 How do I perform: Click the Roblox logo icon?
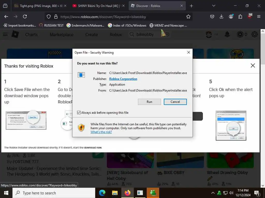coord(15,34)
